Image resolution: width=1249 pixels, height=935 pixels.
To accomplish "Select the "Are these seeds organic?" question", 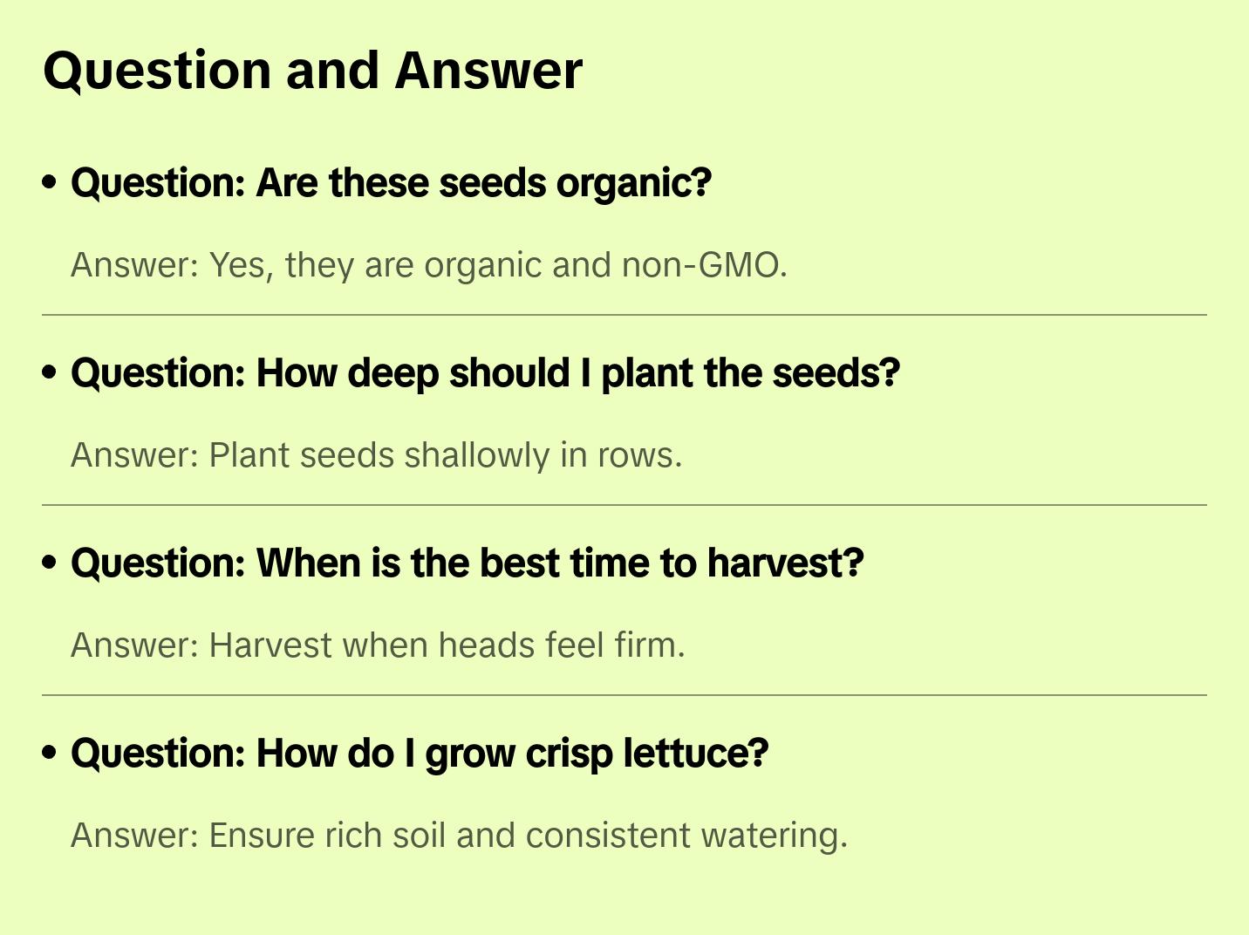I will (x=391, y=183).
